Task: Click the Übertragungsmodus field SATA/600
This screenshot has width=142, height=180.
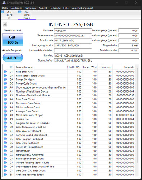Action: click(73, 46)
